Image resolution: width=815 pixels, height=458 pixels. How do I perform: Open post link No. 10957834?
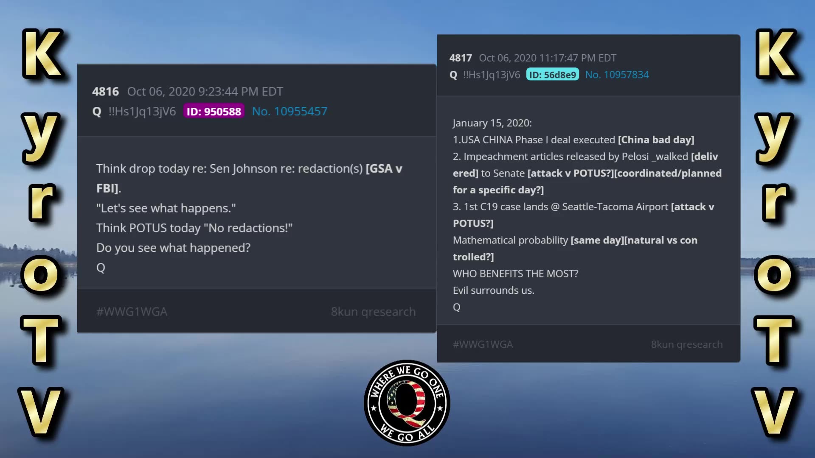click(617, 75)
